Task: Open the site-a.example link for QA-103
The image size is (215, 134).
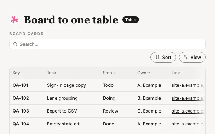Action: 188,111
